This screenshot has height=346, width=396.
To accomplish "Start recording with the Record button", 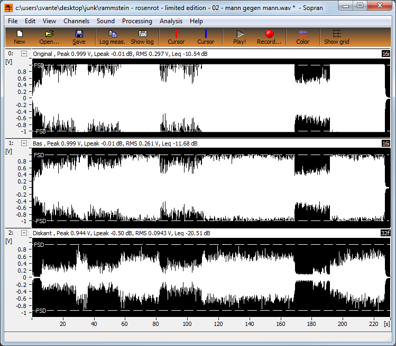I will (269, 36).
